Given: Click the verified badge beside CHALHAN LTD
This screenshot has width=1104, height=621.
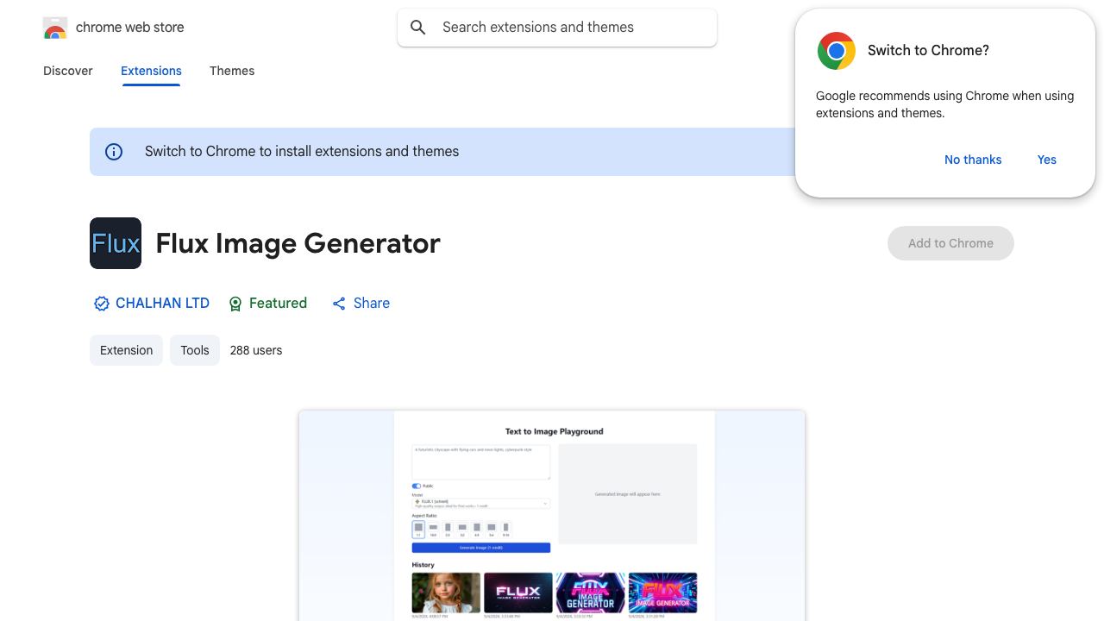Looking at the screenshot, I should pos(102,304).
